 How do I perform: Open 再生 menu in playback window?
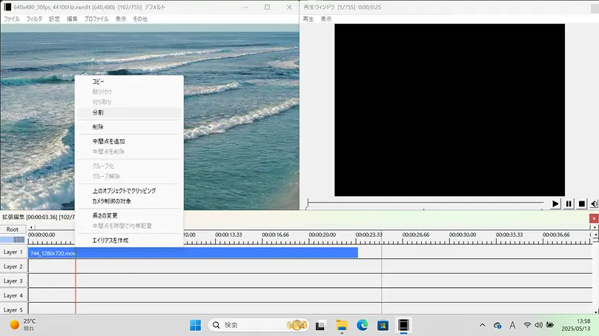(x=308, y=19)
